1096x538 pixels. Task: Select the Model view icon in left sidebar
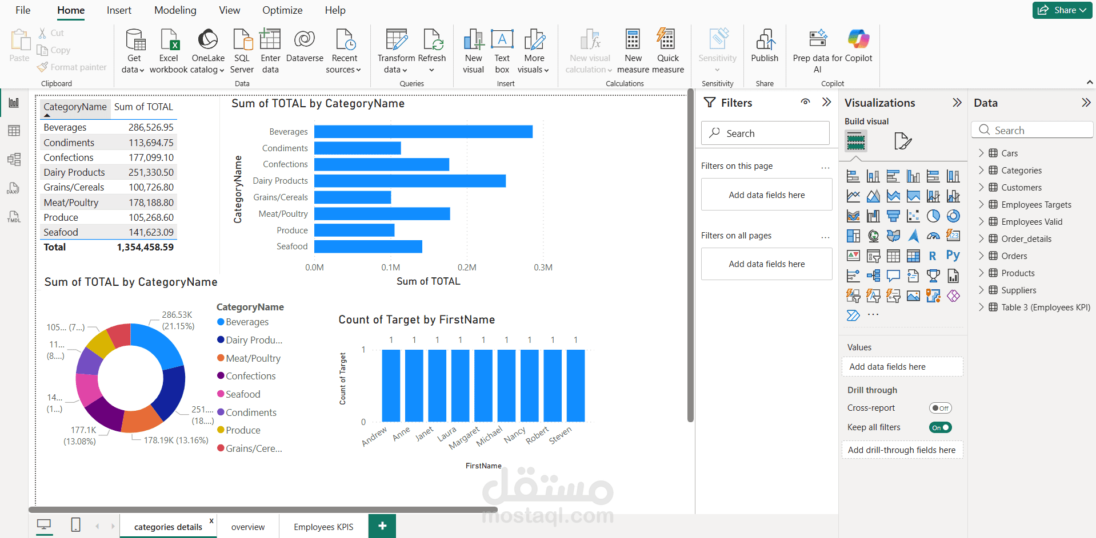(x=14, y=159)
